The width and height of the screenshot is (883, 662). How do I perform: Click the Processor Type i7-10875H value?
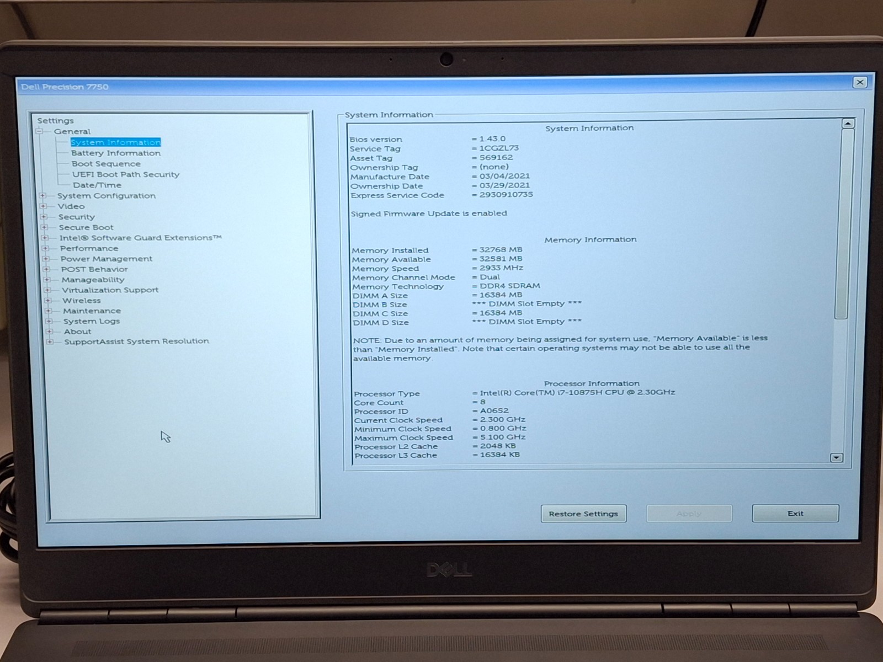pyautogui.click(x=577, y=393)
